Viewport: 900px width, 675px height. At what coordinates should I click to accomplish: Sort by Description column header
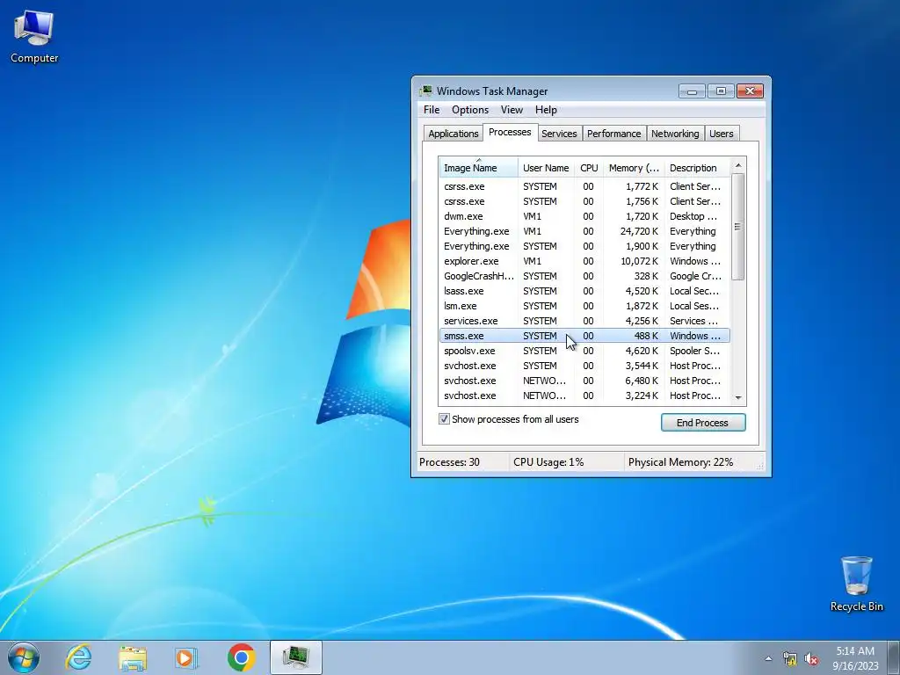click(x=697, y=168)
